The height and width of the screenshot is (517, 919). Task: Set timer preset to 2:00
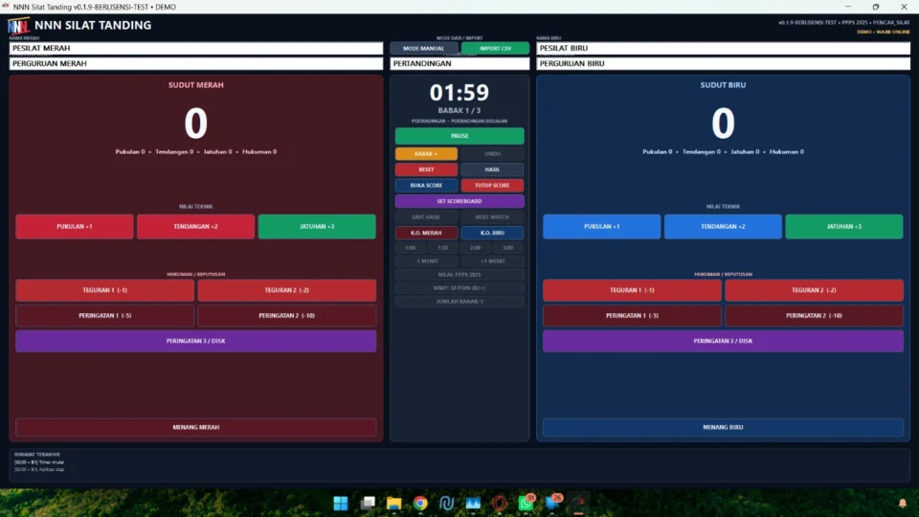coord(476,247)
